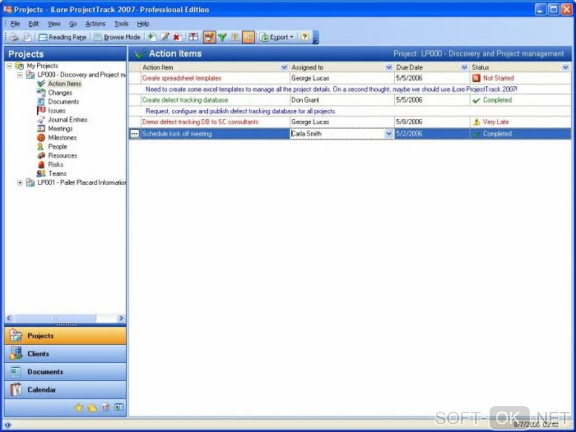Click the Meetings icon in tree

point(41,129)
